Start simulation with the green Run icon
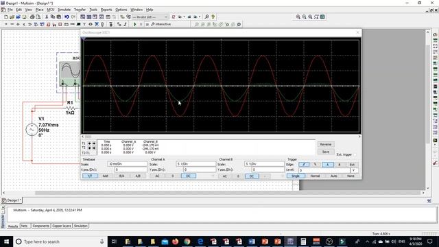 pyautogui.click(x=134, y=25)
